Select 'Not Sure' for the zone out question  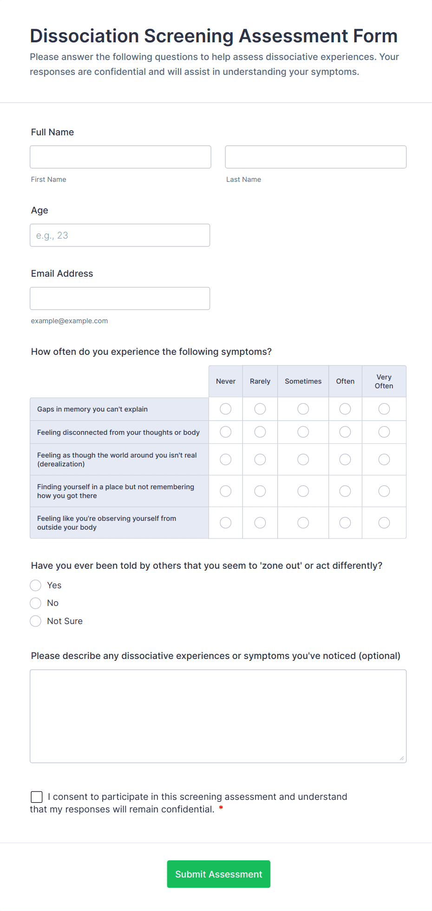35,621
